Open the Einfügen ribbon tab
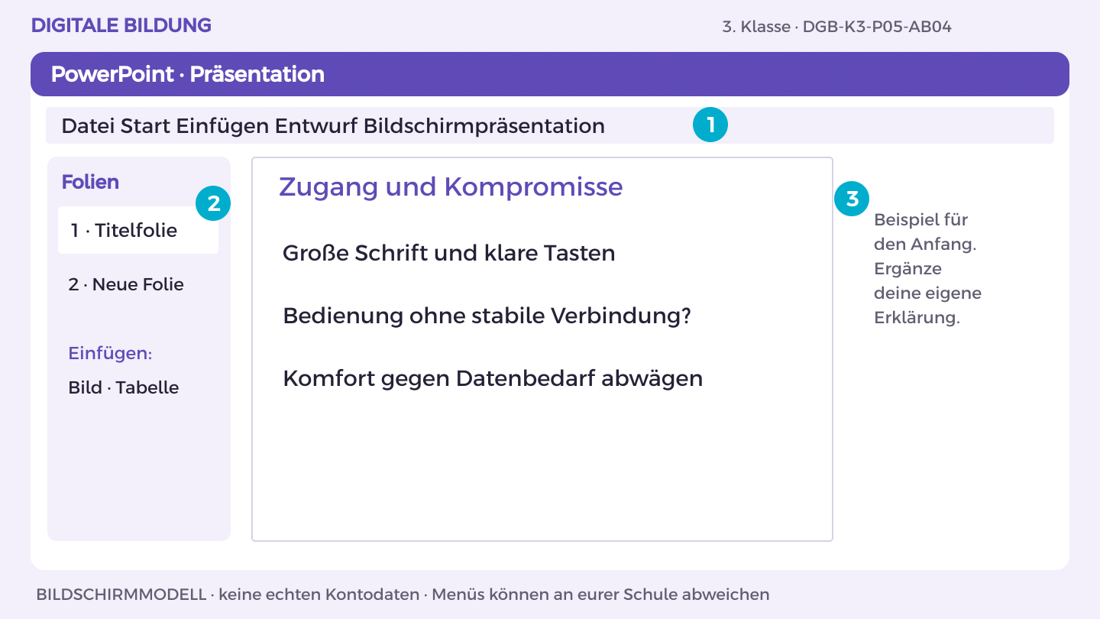The image size is (1100, 619). tap(223, 126)
